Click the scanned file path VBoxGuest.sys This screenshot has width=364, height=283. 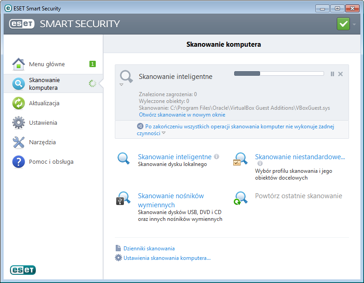[x=234, y=108]
